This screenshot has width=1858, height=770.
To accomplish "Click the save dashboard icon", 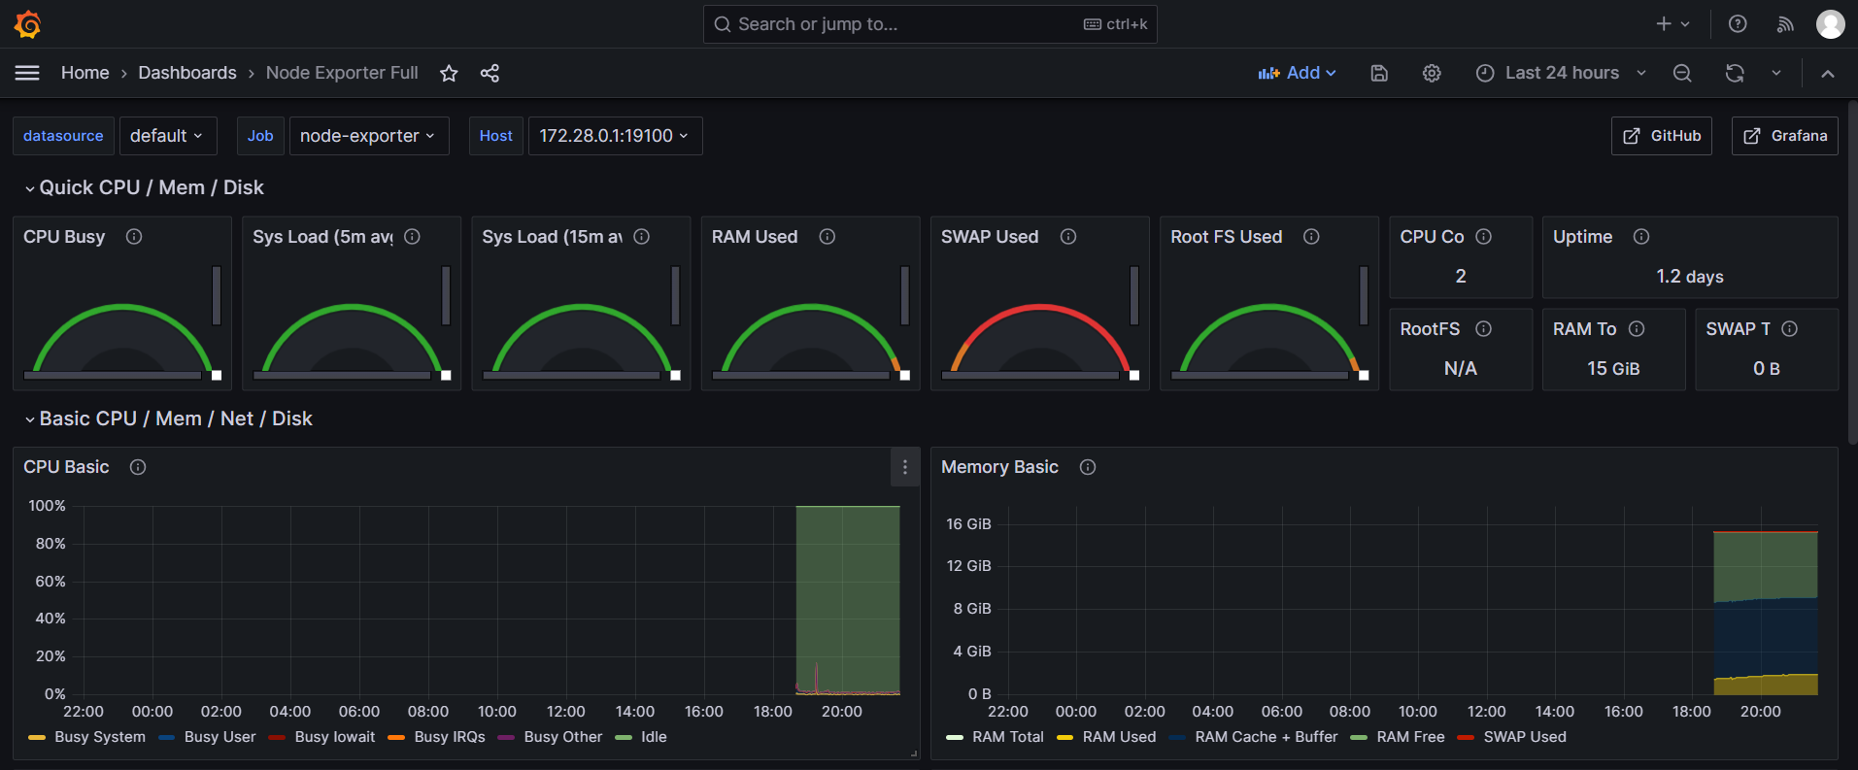I will (x=1379, y=74).
